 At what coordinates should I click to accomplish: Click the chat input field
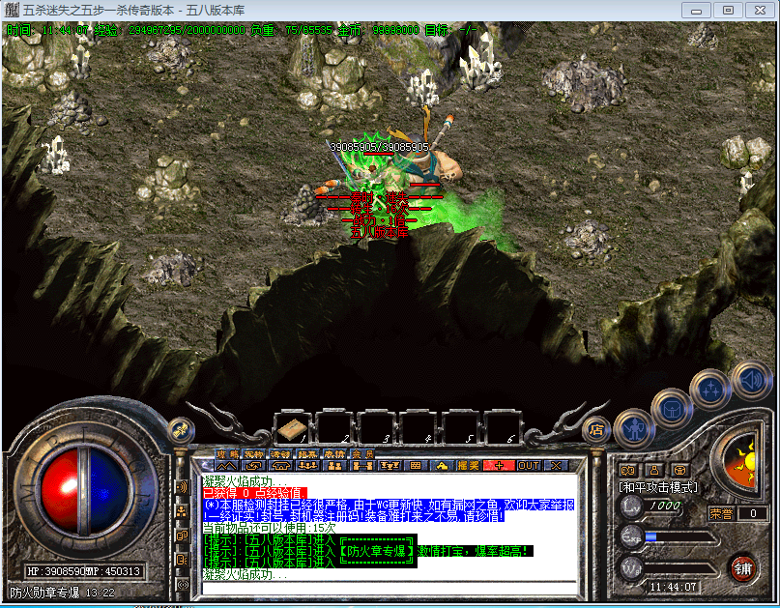click(x=389, y=588)
